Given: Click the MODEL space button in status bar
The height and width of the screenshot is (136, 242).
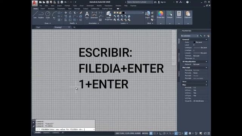Looking at the screenshot, I should [x=145, y=133].
